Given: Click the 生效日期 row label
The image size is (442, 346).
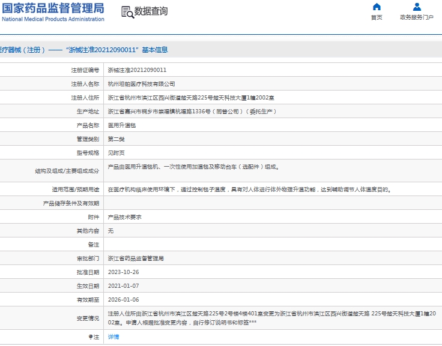Looking at the screenshot, I should point(88,286).
